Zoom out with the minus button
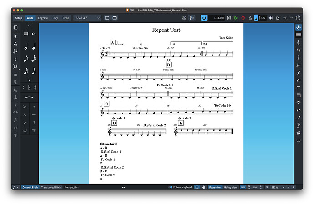Screen dimensions: 314x204 coord(289,187)
